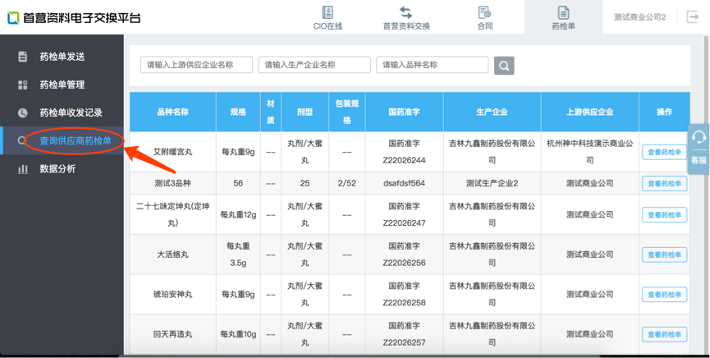Viewport: 710px width, 358px height.
Task: Focus the product variety name input
Action: point(432,65)
